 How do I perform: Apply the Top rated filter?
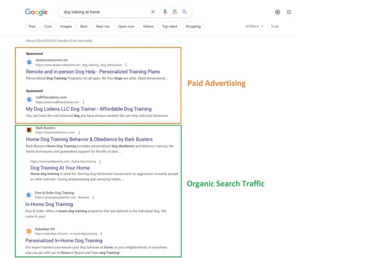coord(169,26)
